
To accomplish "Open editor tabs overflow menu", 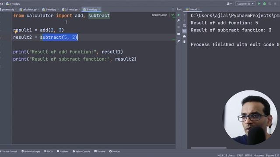I will (x=173, y=9).
